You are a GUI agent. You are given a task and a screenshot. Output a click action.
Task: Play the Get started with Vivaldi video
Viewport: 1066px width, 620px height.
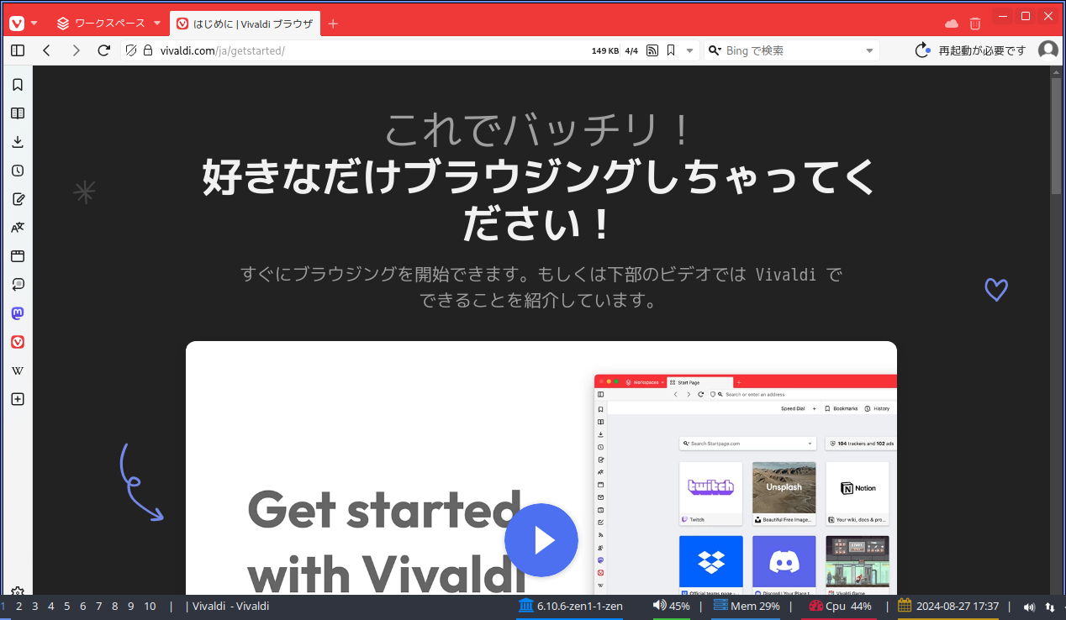541,540
